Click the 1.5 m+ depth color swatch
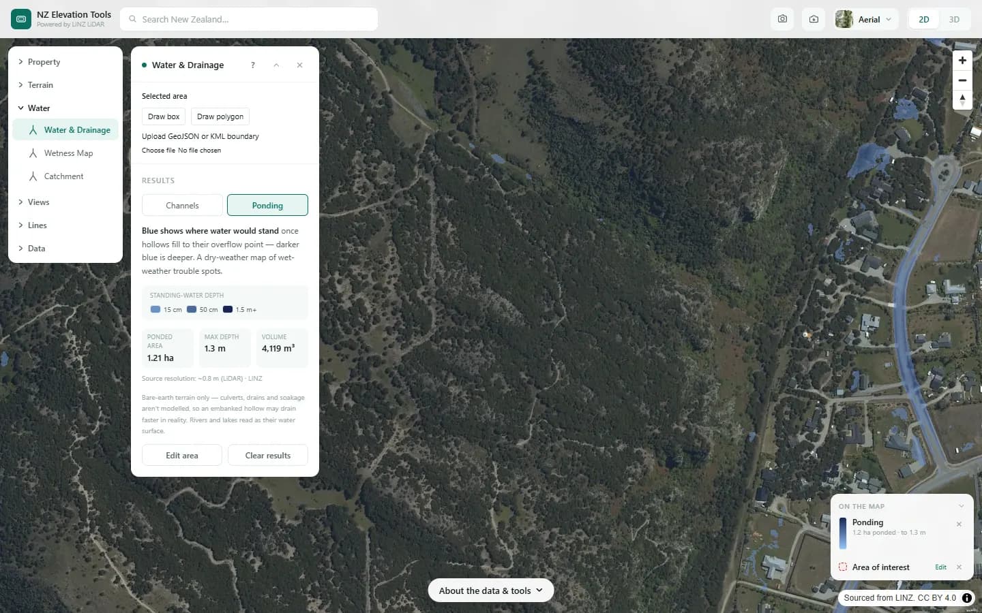Image resolution: width=982 pixels, height=613 pixels. tap(228, 309)
